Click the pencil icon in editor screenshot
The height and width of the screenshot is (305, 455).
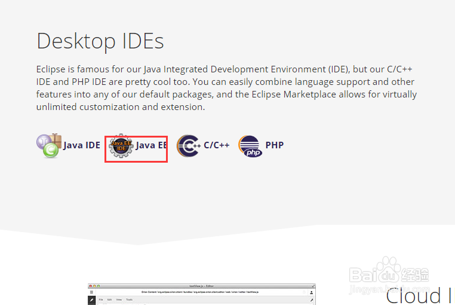click(x=92, y=300)
